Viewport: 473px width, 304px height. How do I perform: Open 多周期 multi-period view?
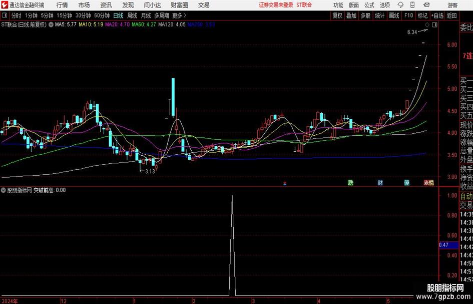(x=162, y=15)
